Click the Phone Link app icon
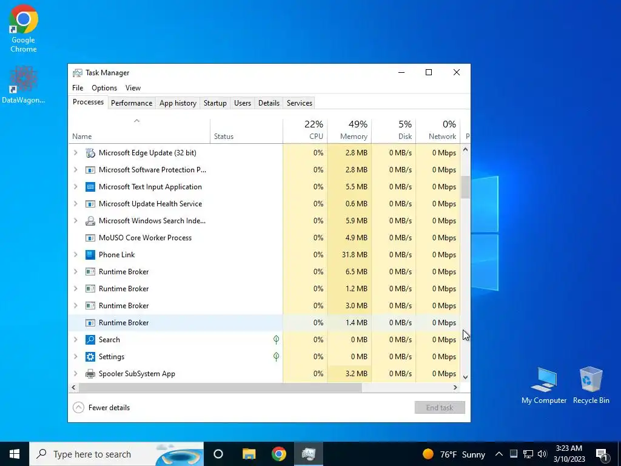This screenshot has width=621, height=466. pos(90,255)
